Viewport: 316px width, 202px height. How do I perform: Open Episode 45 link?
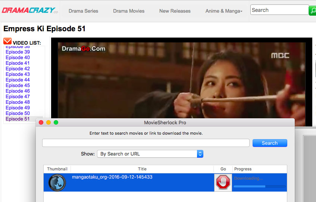point(18,86)
